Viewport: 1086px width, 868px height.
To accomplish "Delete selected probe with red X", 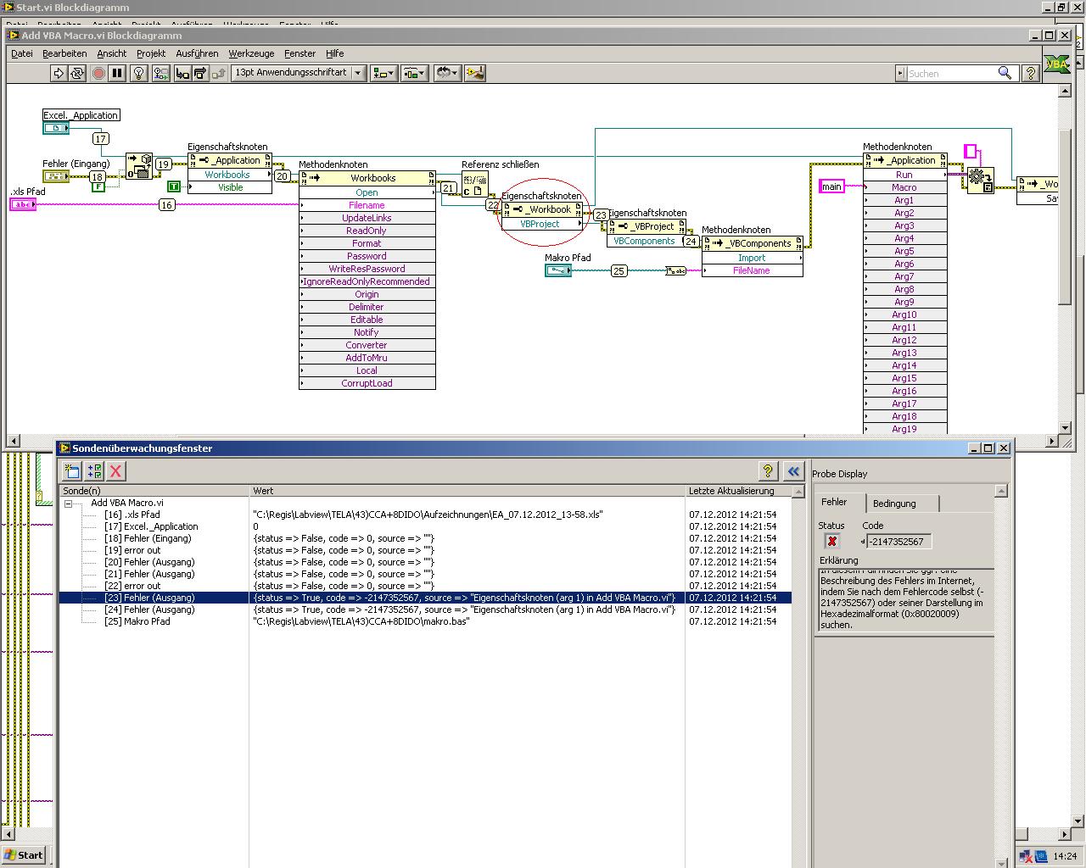I will (116, 471).
